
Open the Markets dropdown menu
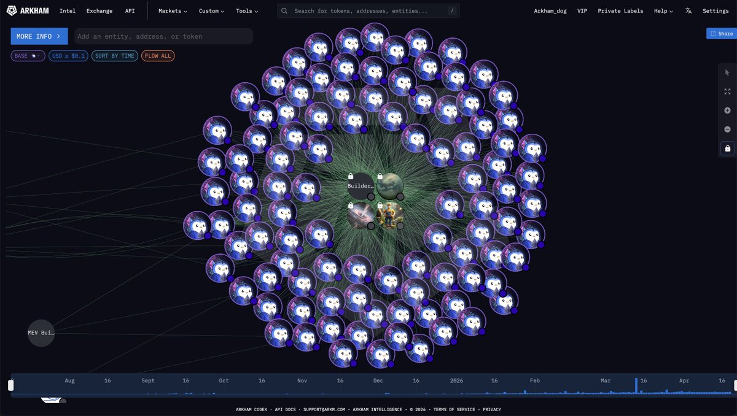click(173, 11)
